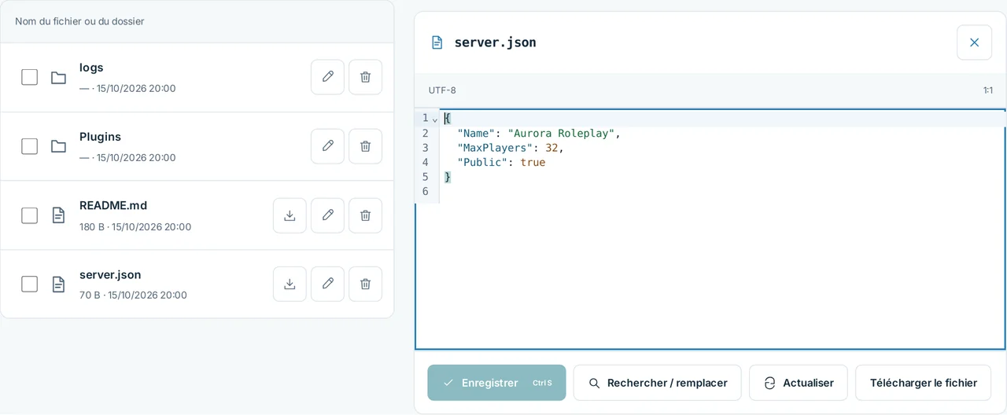This screenshot has height=415, width=1007.
Task: Delete README.md with the trash icon
Action: [365, 215]
